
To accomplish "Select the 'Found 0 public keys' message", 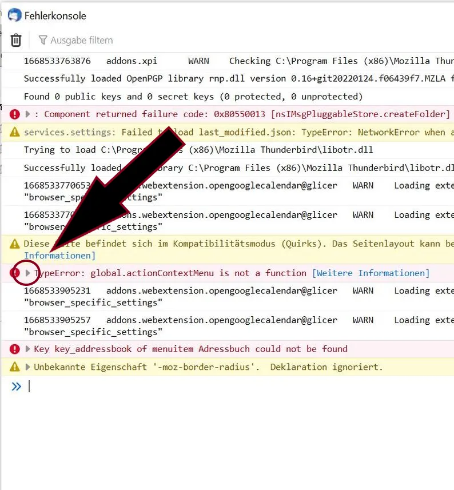I will pyautogui.click(x=228, y=97).
